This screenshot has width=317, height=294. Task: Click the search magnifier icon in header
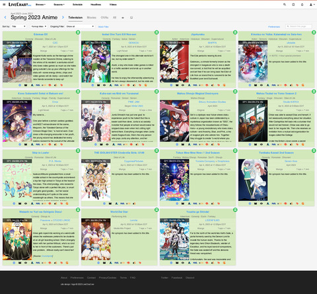coord(285,5)
